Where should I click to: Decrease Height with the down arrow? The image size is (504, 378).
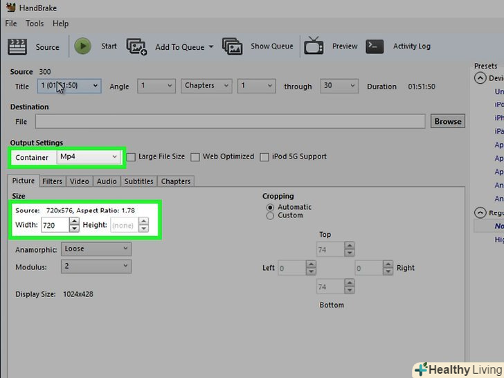click(x=144, y=228)
